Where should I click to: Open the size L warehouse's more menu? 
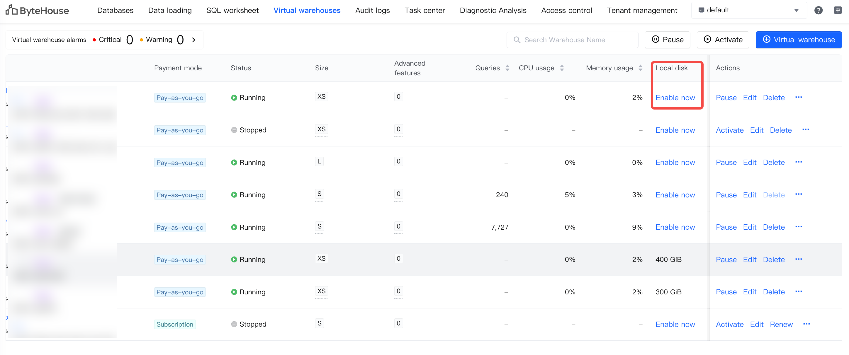pos(798,162)
